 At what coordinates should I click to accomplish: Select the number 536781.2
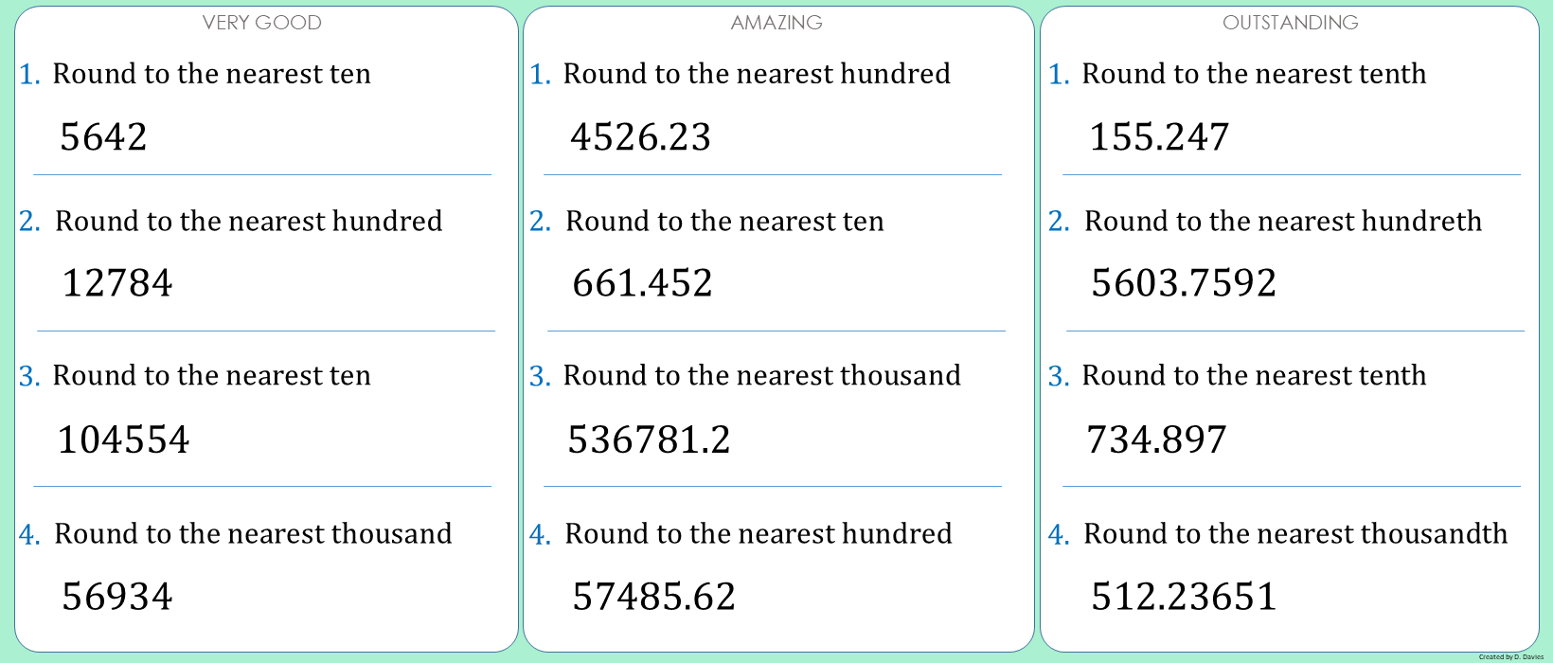coord(649,440)
